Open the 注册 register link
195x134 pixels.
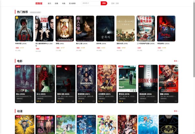coord(117,3)
